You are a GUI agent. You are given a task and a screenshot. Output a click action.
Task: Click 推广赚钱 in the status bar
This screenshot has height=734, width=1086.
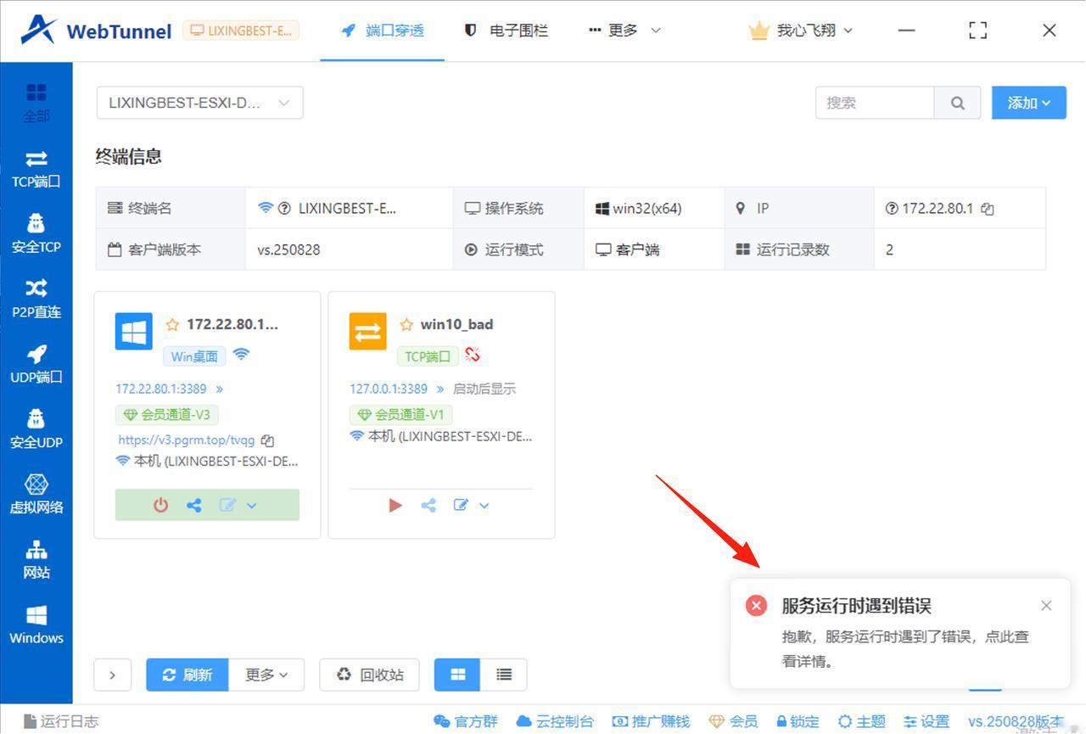(x=651, y=721)
